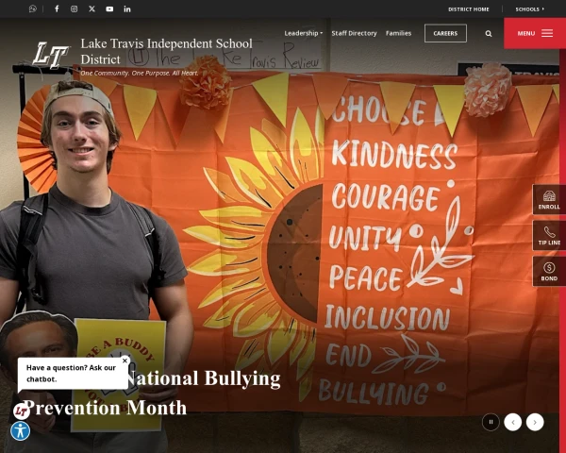Open the Enroll quick link
Screen dimensions: 566x453
click(x=549, y=199)
